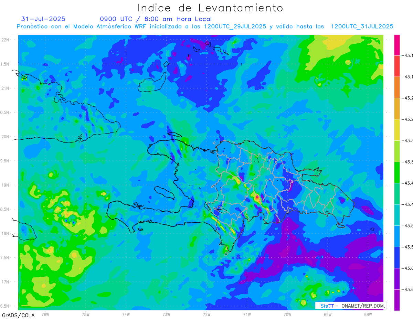
Task: Select the dark blue legend band
Action: [397, 257]
